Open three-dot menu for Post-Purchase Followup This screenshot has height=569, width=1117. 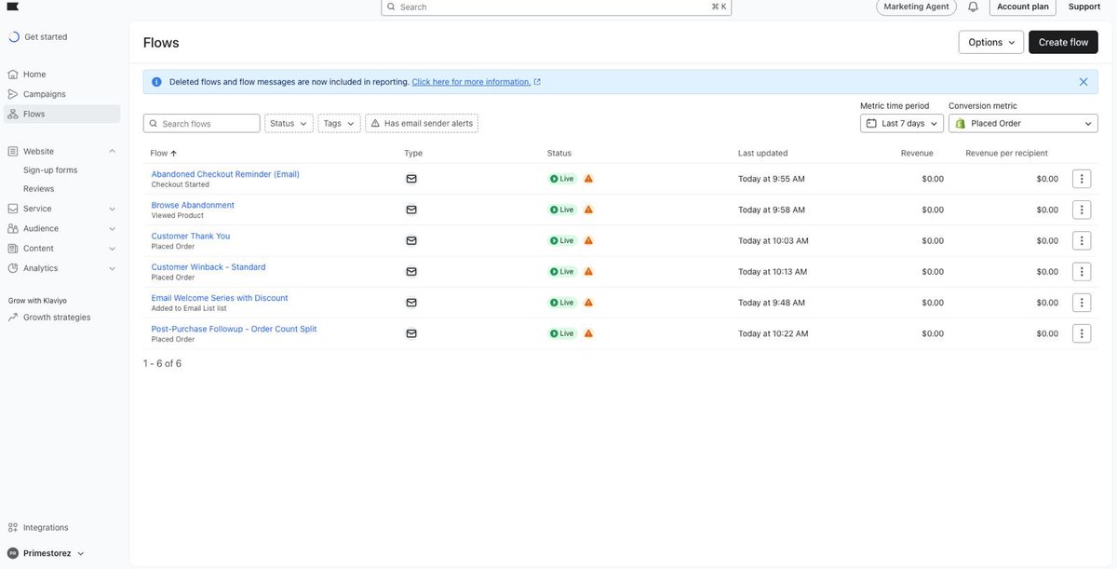tap(1082, 333)
